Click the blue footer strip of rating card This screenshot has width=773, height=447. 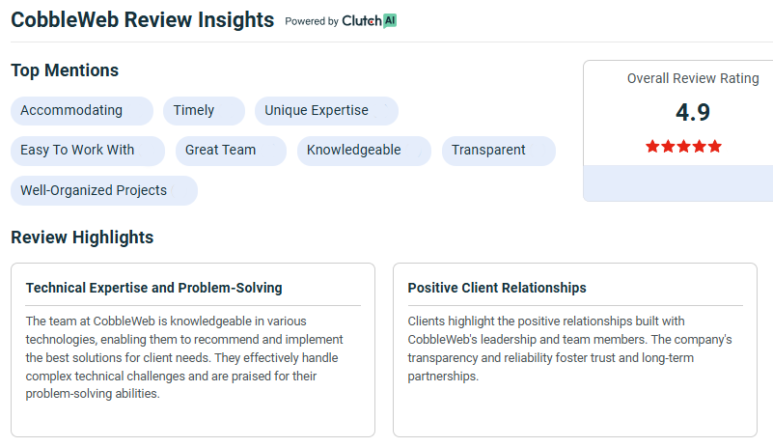tap(678, 183)
